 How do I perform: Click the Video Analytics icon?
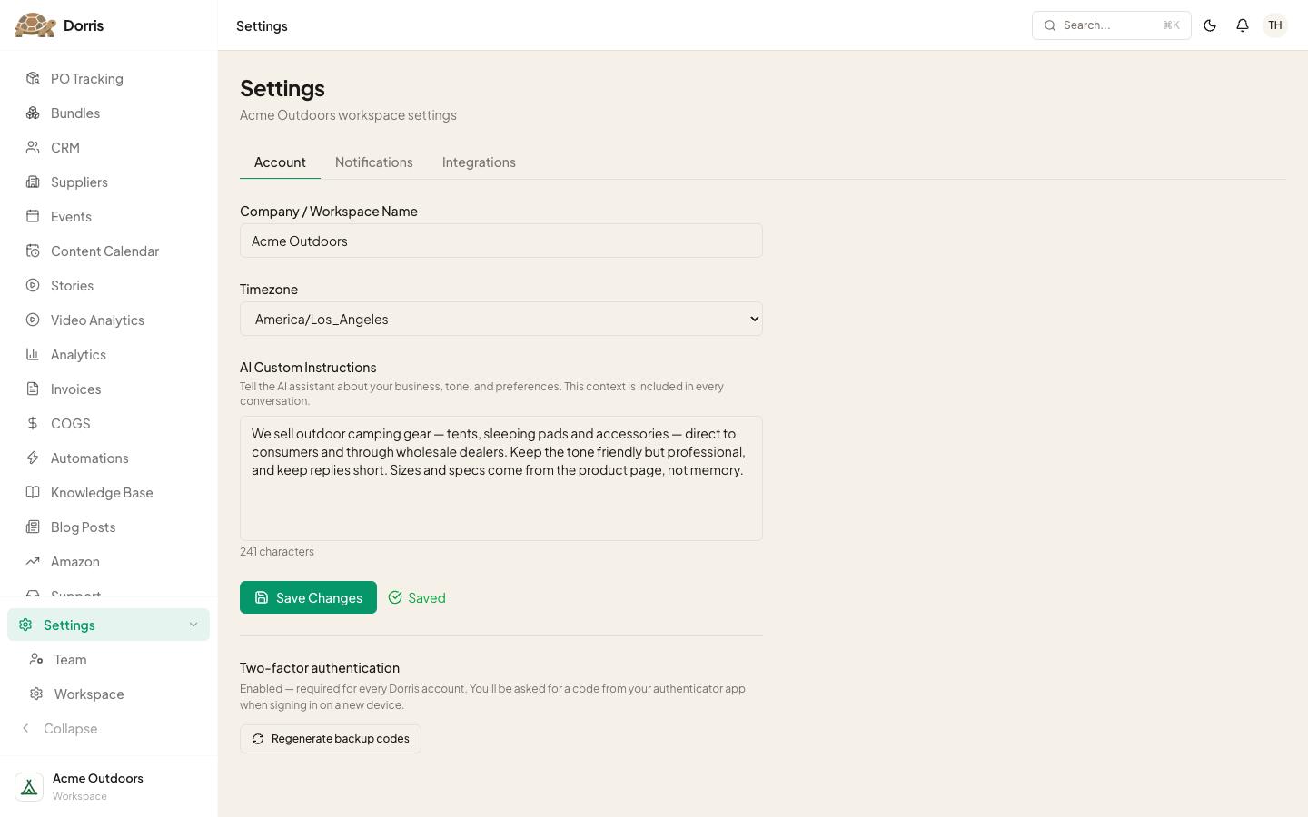(33, 320)
